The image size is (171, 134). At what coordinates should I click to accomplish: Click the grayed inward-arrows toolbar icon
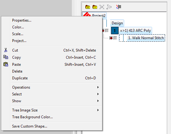(x=102, y=7)
